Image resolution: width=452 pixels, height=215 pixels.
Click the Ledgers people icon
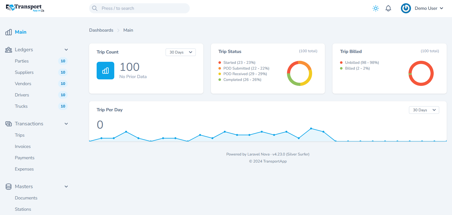[9, 50]
